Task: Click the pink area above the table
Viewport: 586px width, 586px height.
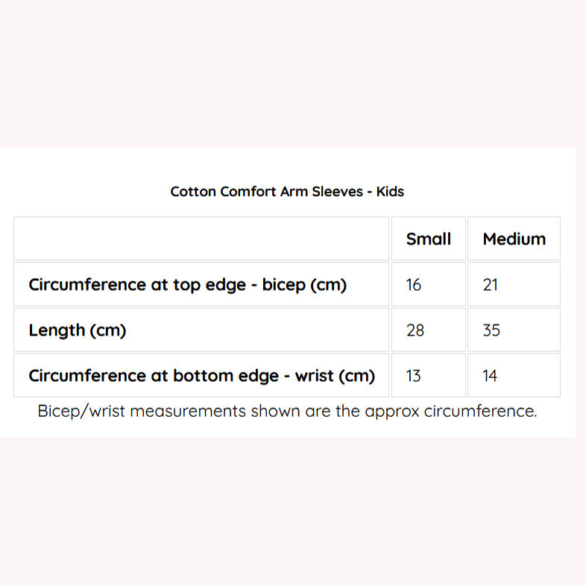Action: (x=293, y=75)
